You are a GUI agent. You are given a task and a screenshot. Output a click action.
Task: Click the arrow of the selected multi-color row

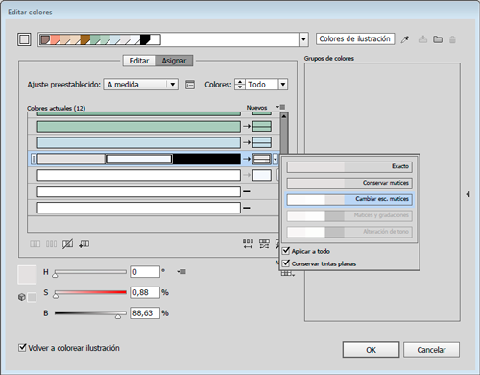247,159
